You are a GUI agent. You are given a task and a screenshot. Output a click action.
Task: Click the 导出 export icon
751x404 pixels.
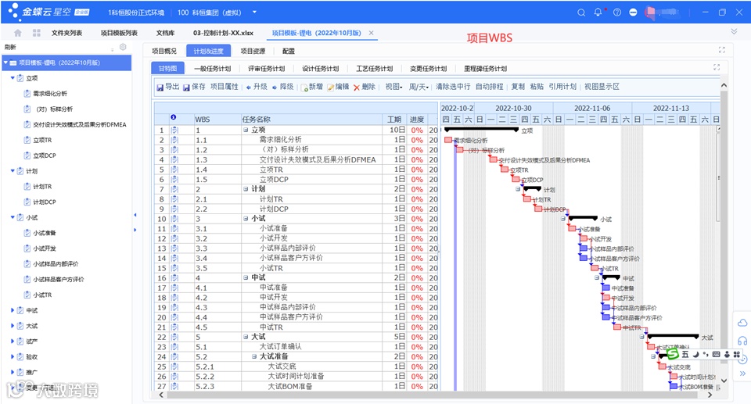pyautogui.click(x=160, y=87)
